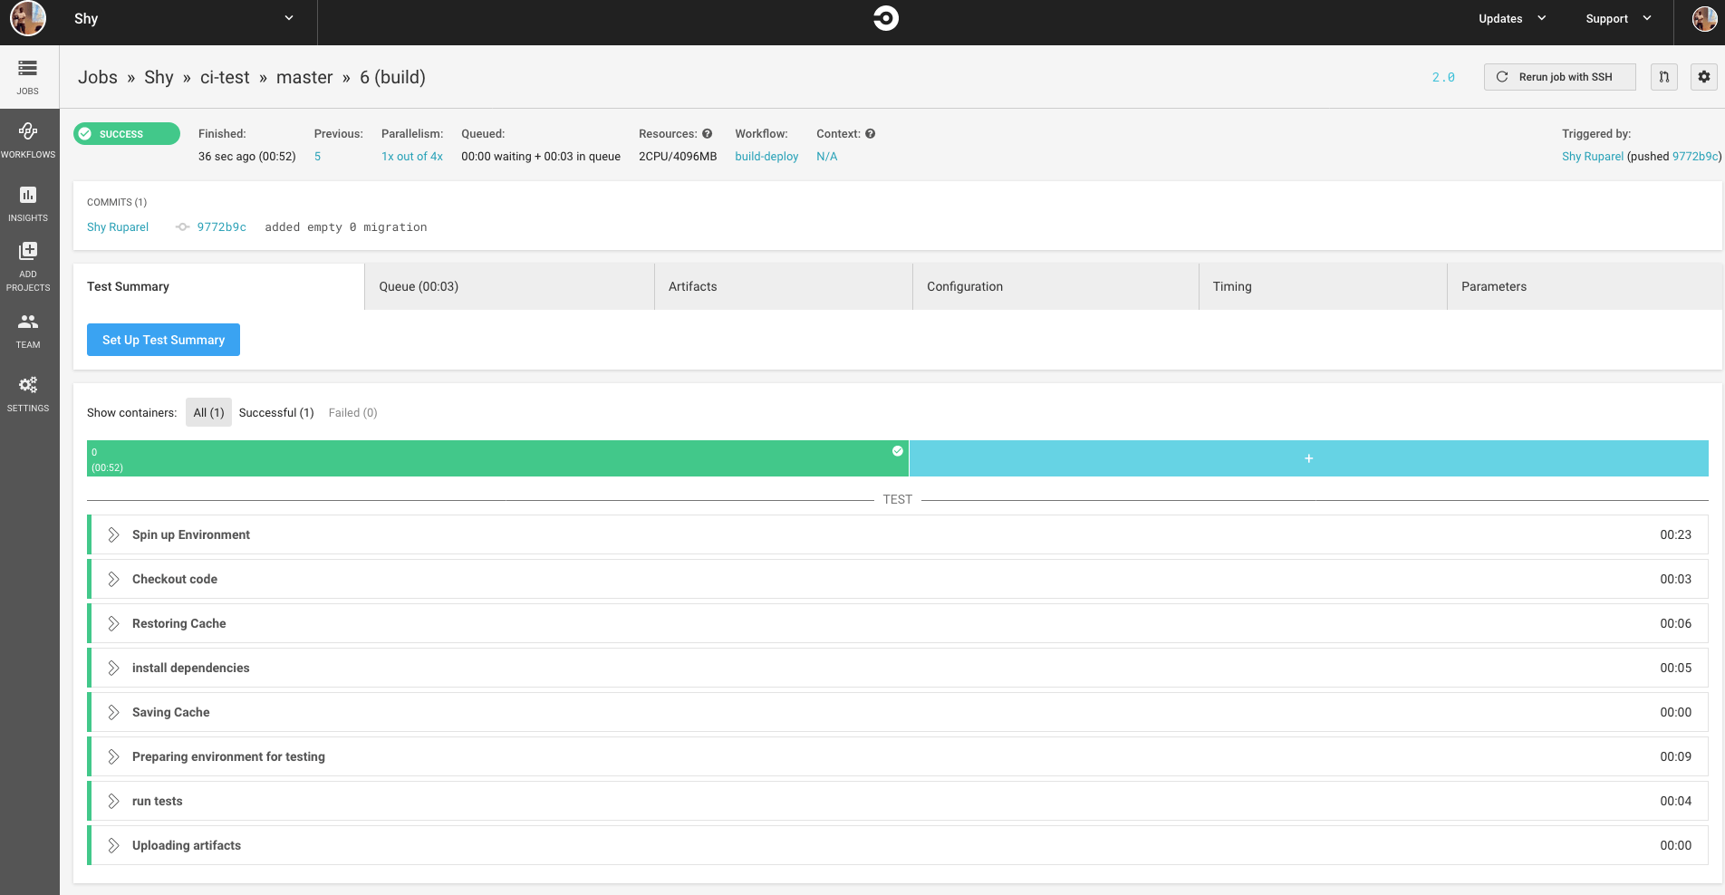Open the Jobs sidebar icon
Screen dimensions: 1725x895
(x=28, y=76)
